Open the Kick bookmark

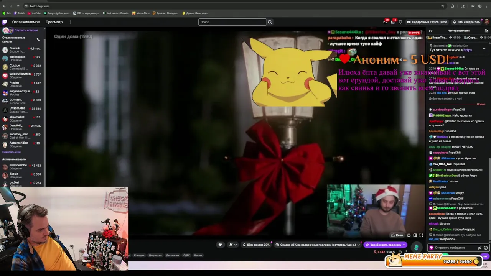[7, 13]
